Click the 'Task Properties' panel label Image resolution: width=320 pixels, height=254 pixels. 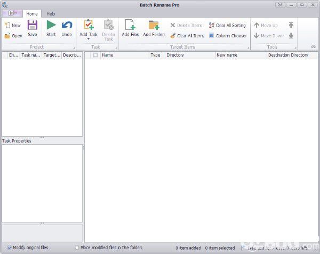pyautogui.click(x=17, y=141)
